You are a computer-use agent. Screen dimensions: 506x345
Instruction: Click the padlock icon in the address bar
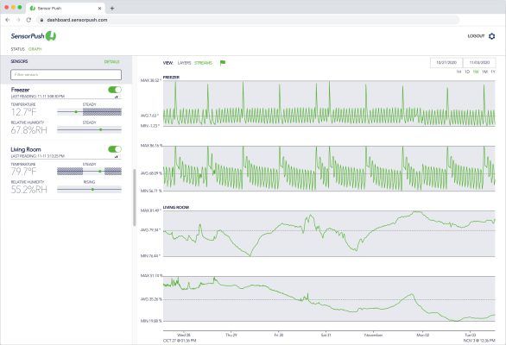pos(41,20)
